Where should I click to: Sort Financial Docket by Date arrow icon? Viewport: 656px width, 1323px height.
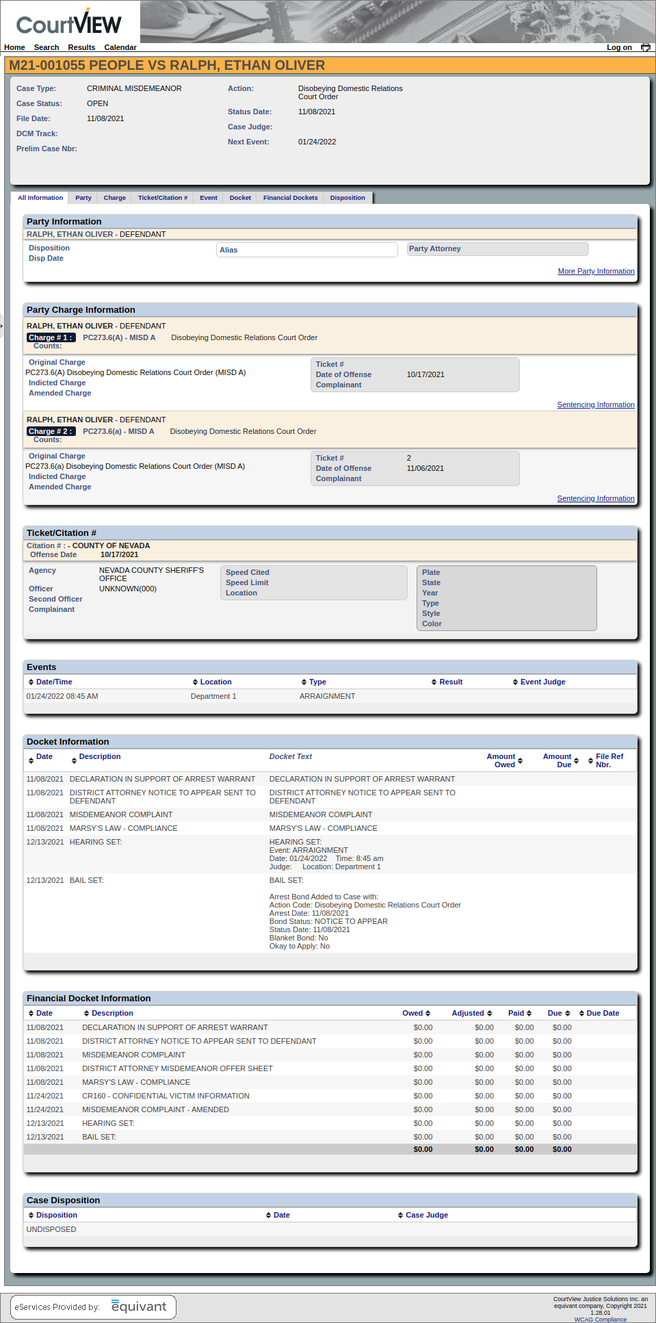(31, 1014)
